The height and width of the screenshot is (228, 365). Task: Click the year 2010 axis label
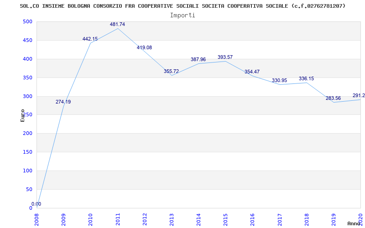click(90, 219)
